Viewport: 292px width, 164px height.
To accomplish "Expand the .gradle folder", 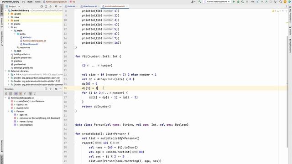I will tap(9, 14).
